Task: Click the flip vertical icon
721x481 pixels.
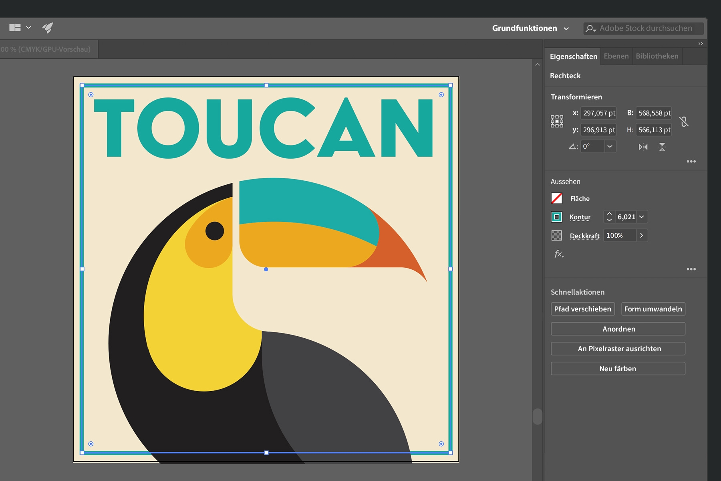Action: 662,147
